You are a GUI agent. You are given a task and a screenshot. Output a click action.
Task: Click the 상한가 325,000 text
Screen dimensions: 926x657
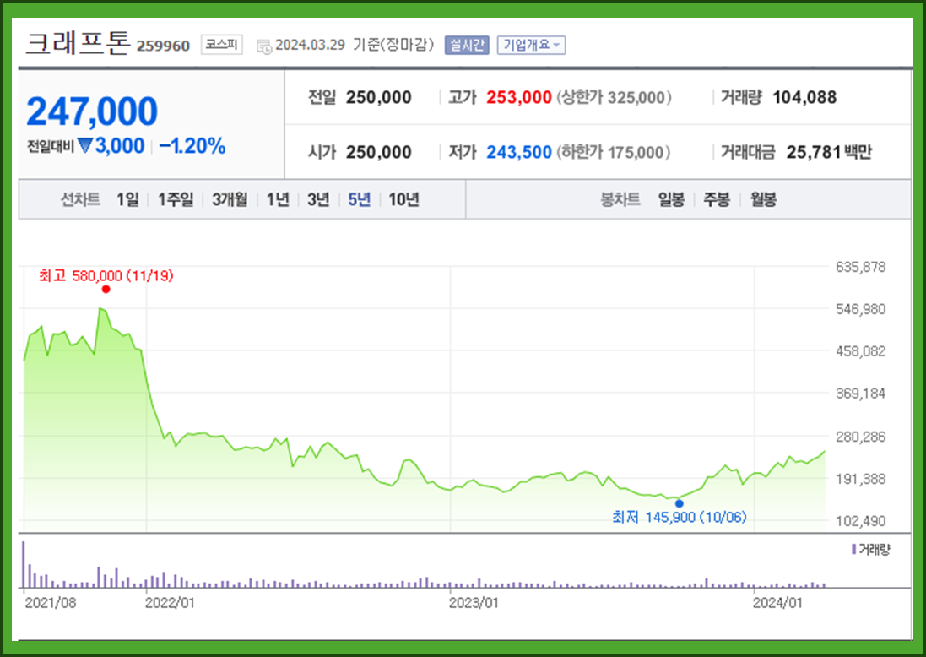pyautogui.click(x=614, y=97)
